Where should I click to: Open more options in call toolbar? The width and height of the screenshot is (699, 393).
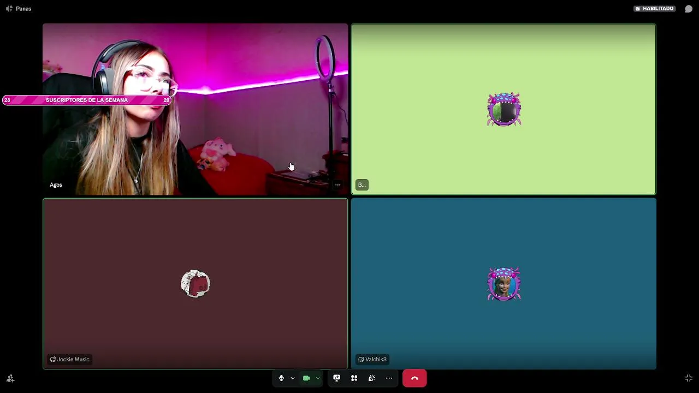click(389, 378)
